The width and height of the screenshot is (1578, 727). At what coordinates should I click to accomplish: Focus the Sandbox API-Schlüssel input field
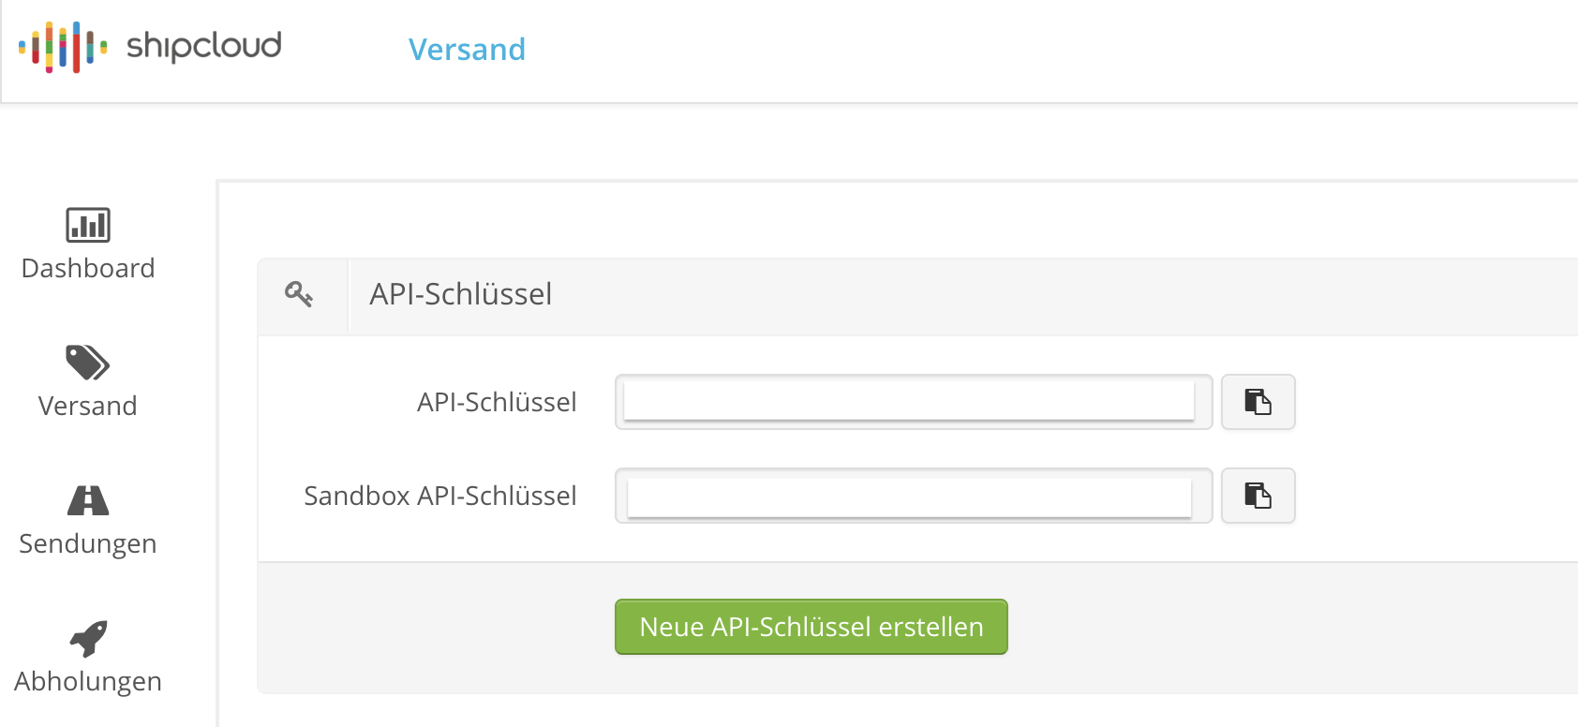(912, 496)
